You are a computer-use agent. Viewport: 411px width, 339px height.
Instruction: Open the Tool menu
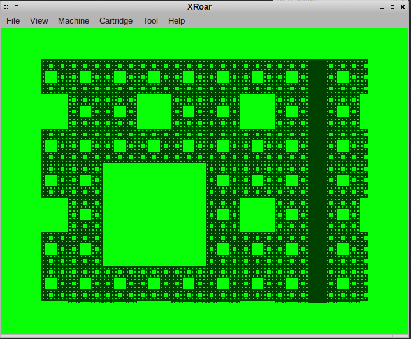(150, 20)
